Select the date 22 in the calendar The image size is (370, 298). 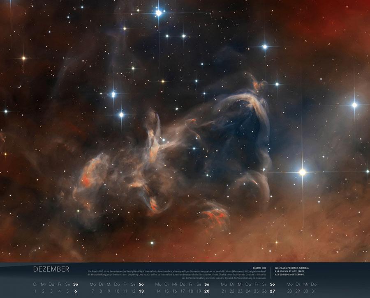pos(232,291)
